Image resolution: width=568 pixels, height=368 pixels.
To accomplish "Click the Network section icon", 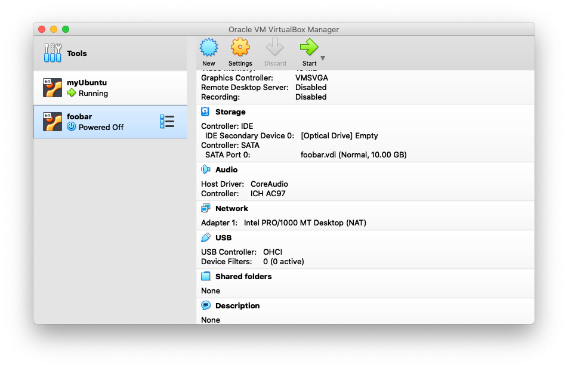I will (x=205, y=208).
